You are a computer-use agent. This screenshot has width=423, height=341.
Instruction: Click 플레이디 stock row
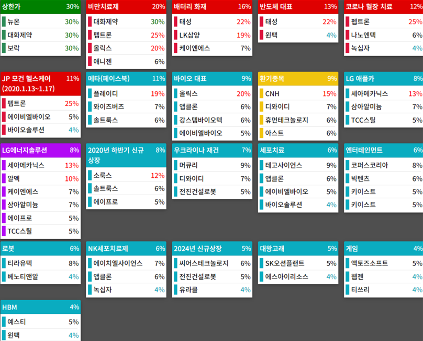[126, 93]
